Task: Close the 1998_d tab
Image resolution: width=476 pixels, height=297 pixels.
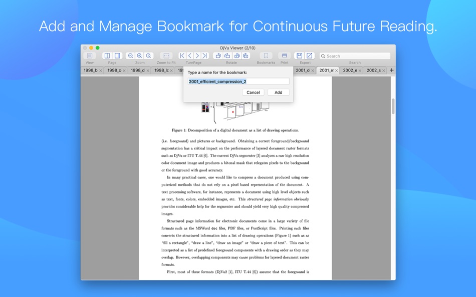Action: tap(148, 70)
